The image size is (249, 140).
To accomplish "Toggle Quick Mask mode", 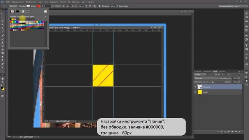I will pyautogui.click(x=2, y=93).
